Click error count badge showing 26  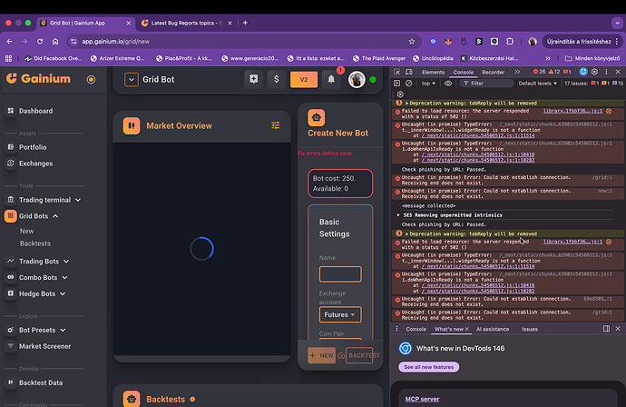[539, 72]
